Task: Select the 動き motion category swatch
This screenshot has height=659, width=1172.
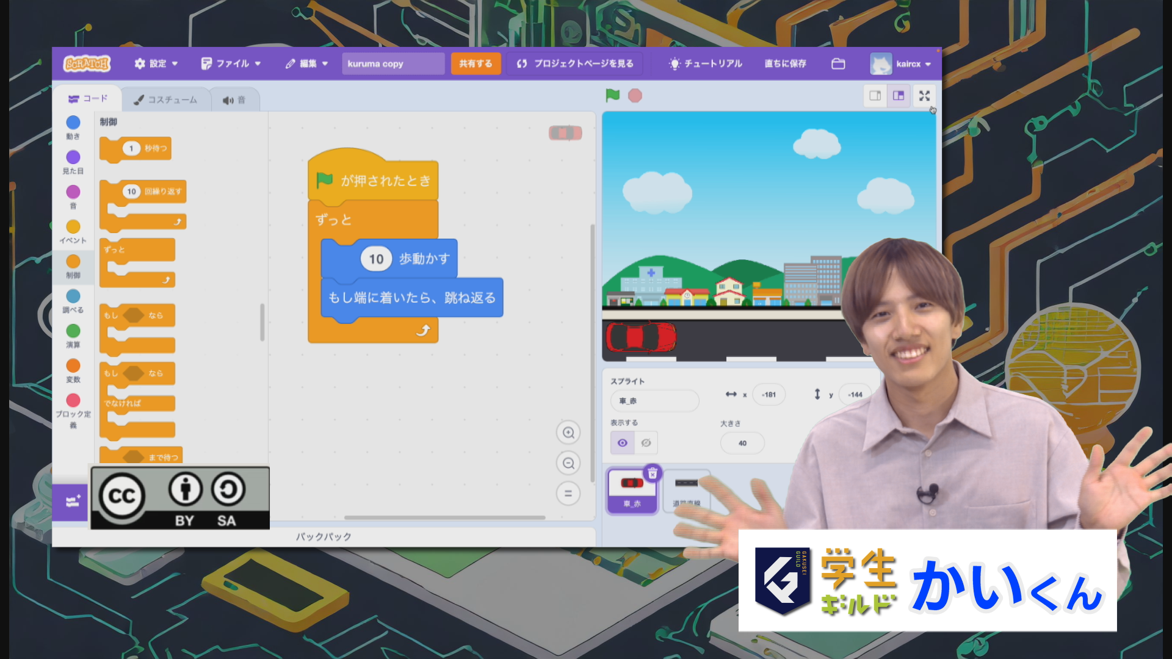Action: [x=73, y=123]
